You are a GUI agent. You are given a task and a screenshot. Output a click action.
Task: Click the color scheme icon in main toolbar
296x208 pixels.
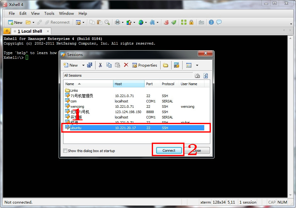click(129, 22)
